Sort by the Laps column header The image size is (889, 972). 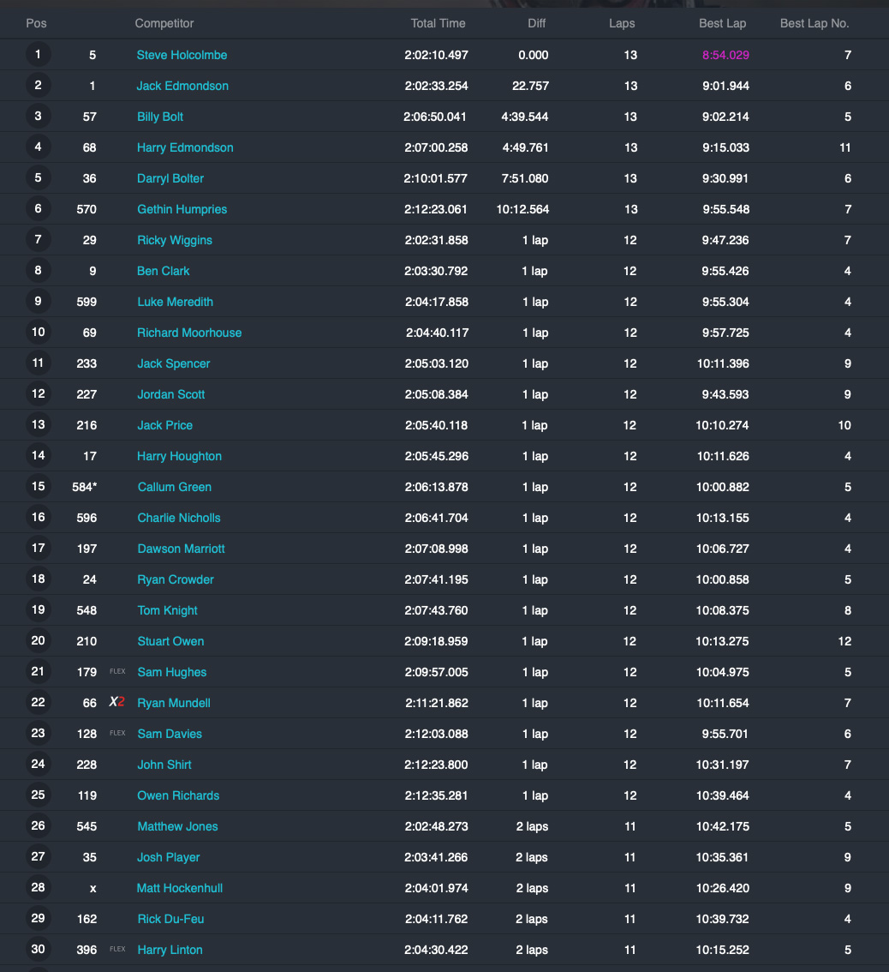pyautogui.click(x=622, y=23)
